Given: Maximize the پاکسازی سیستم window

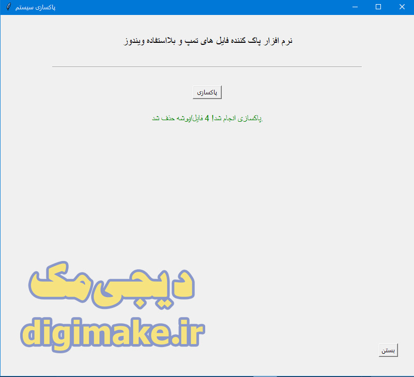Looking at the screenshot, I should 378,7.
